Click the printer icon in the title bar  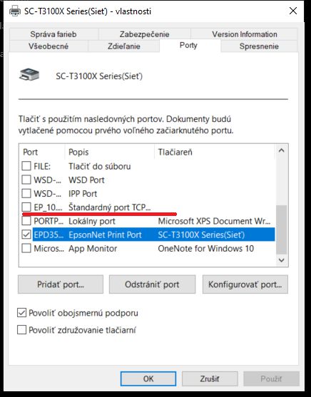(x=15, y=11)
